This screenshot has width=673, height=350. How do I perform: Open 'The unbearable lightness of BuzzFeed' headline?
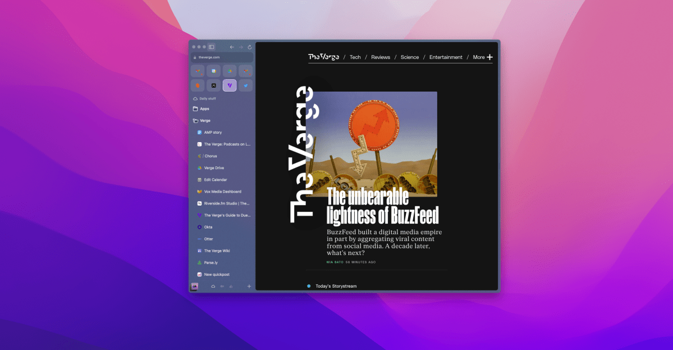click(383, 207)
